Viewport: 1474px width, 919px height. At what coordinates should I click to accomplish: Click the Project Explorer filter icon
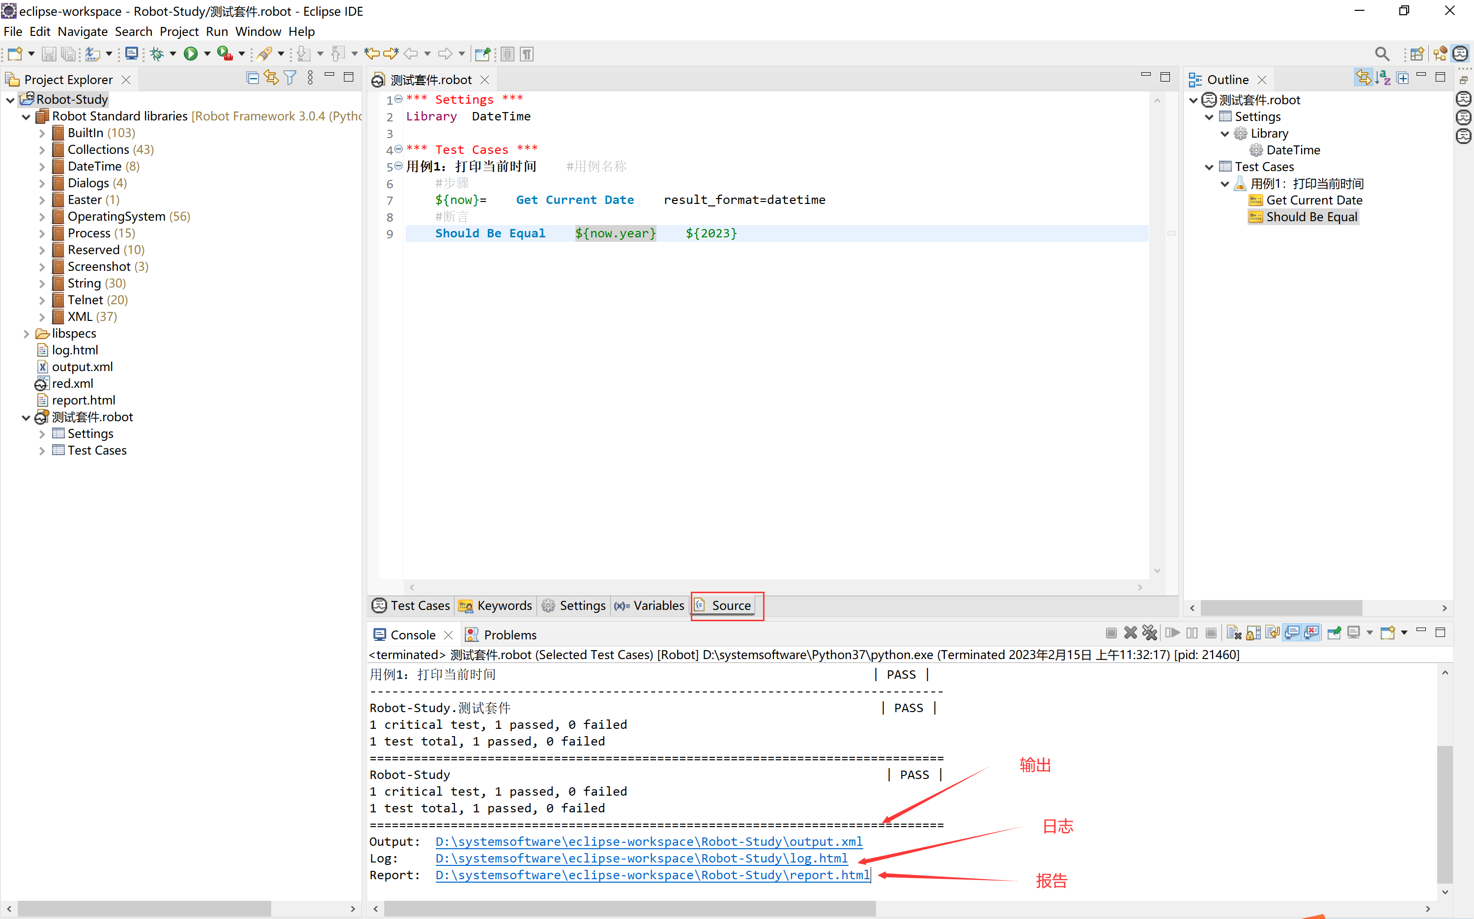pos(290,78)
